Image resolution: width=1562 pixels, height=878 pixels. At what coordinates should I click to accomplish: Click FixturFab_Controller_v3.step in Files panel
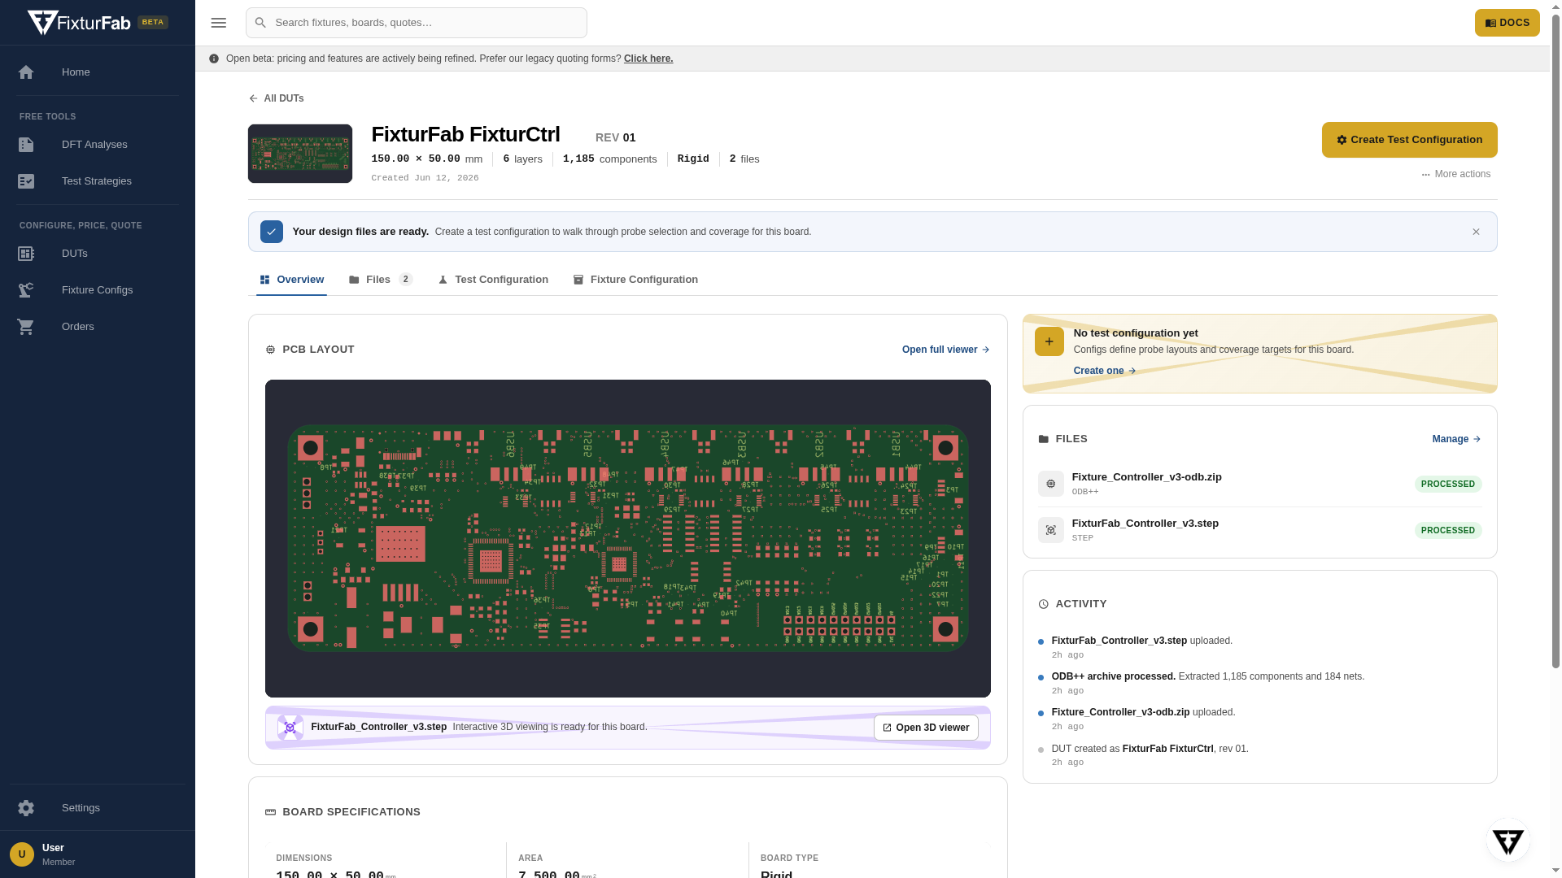[x=1145, y=524]
